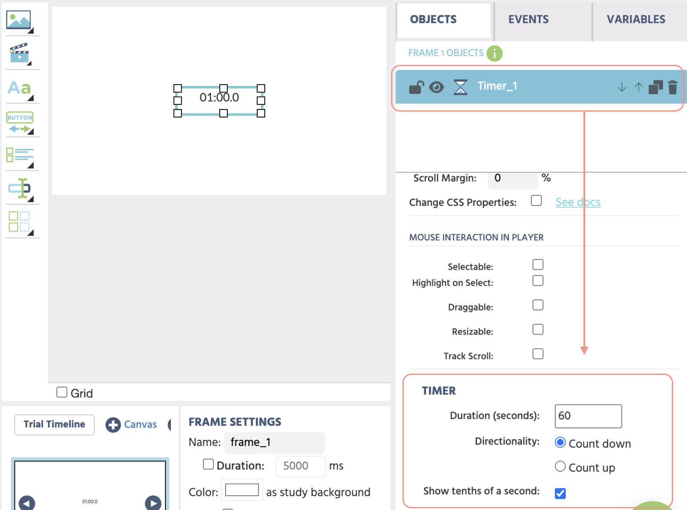Unlock toggle for Timer_1 object
The width and height of the screenshot is (687, 510).
[x=416, y=87]
